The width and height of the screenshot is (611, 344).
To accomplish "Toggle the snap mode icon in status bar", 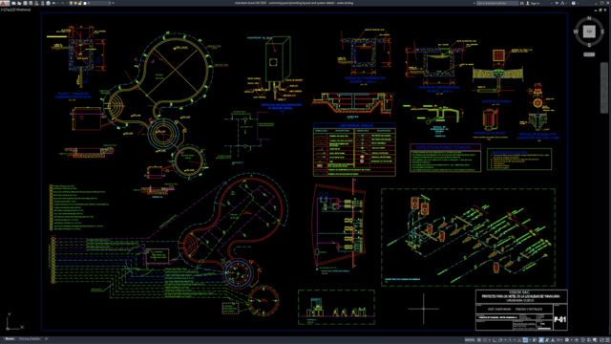I will pyautogui.click(x=485, y=340).
